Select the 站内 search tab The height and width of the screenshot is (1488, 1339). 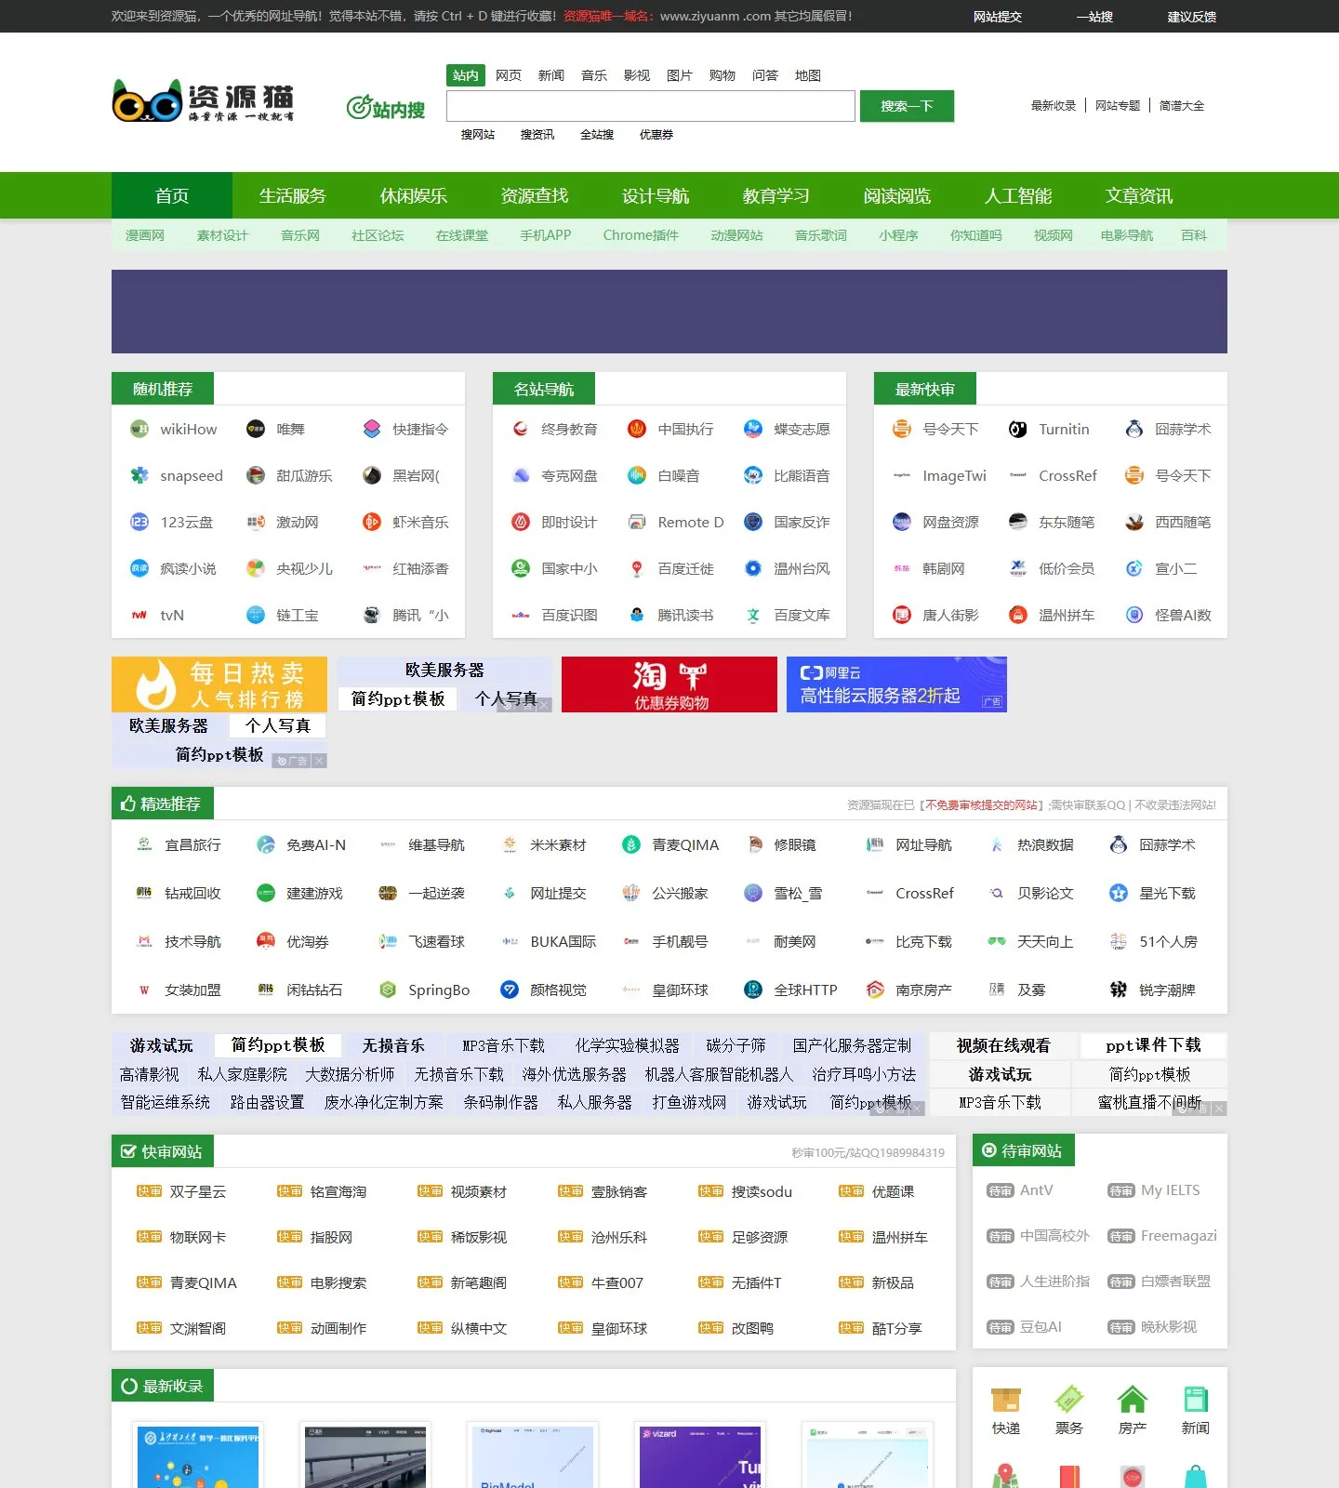click(x=466, y=75)
